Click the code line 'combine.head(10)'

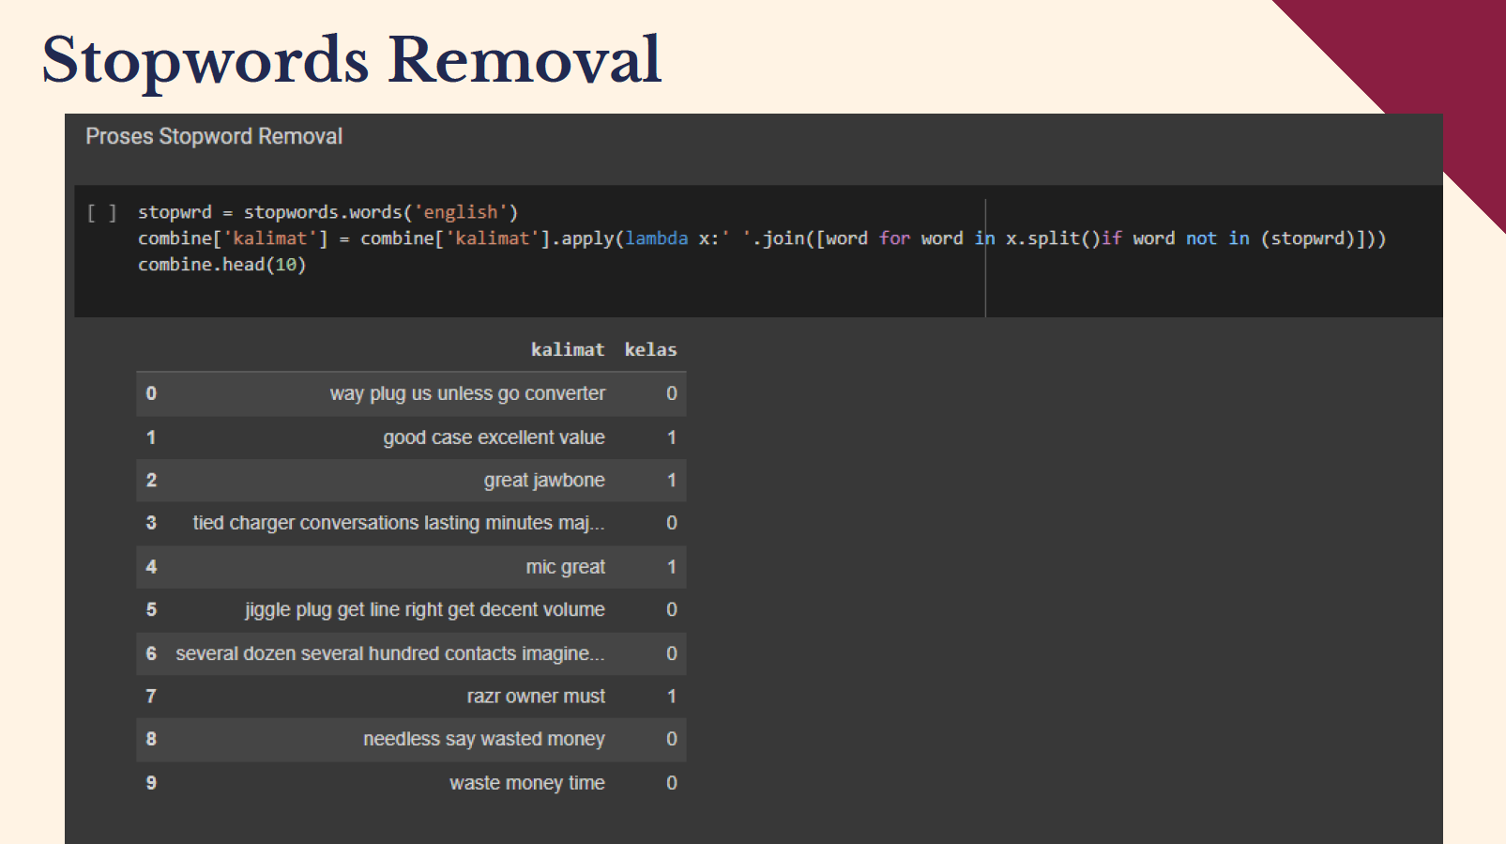[x=221, y=265]
